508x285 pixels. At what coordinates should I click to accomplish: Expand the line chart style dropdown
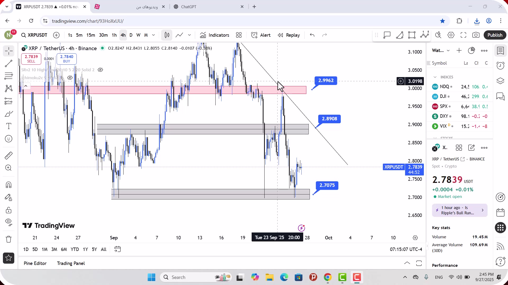pyautogui.click(x=189, y=35)
